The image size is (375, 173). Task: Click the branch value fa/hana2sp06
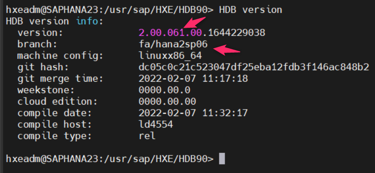tap(173, 44)
